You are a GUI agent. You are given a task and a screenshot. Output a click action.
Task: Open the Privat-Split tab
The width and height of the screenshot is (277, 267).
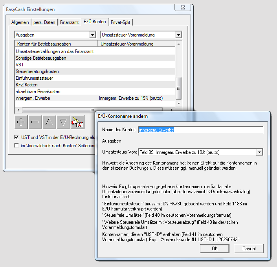(120, 22)
